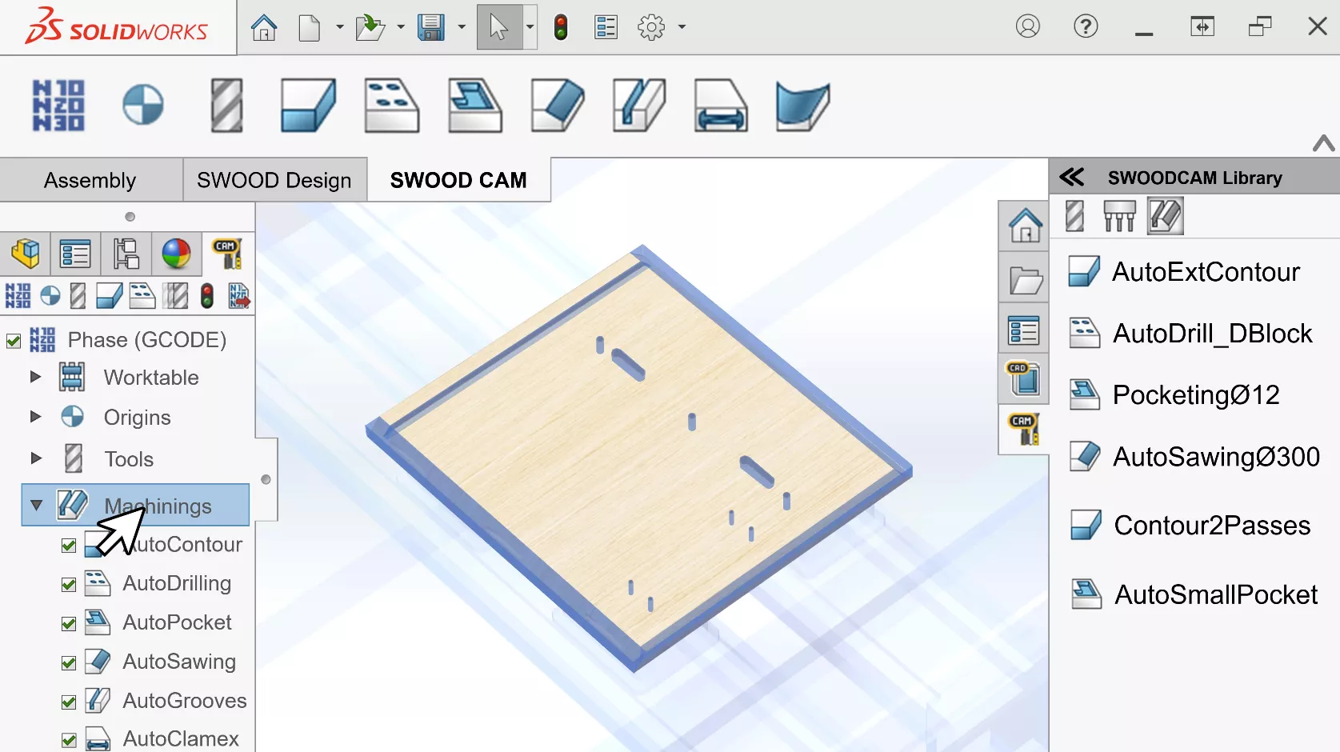Switch to the SWOOD Design tab
The width and height of the screenshot is (1340, 752).
(274, 180)
